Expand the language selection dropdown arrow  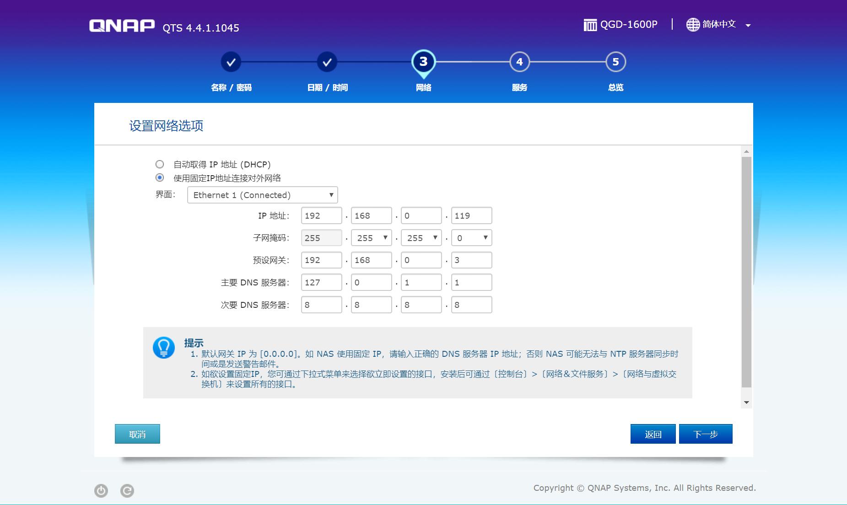pos(748,25)
